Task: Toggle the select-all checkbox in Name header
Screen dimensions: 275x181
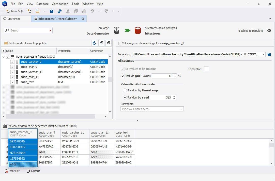Action: pyautogui.click(x=4, y=51)
